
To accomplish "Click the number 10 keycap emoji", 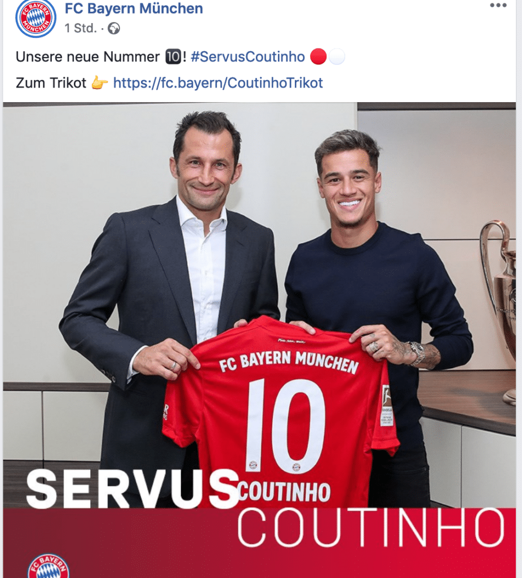I will 172,57.
